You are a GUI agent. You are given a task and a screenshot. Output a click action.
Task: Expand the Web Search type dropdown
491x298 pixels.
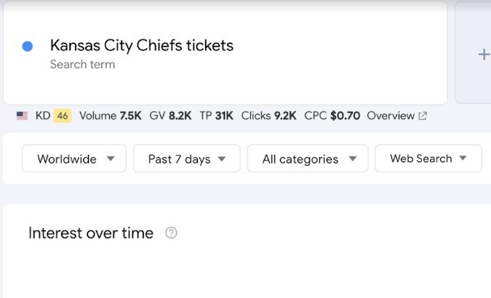428,158
